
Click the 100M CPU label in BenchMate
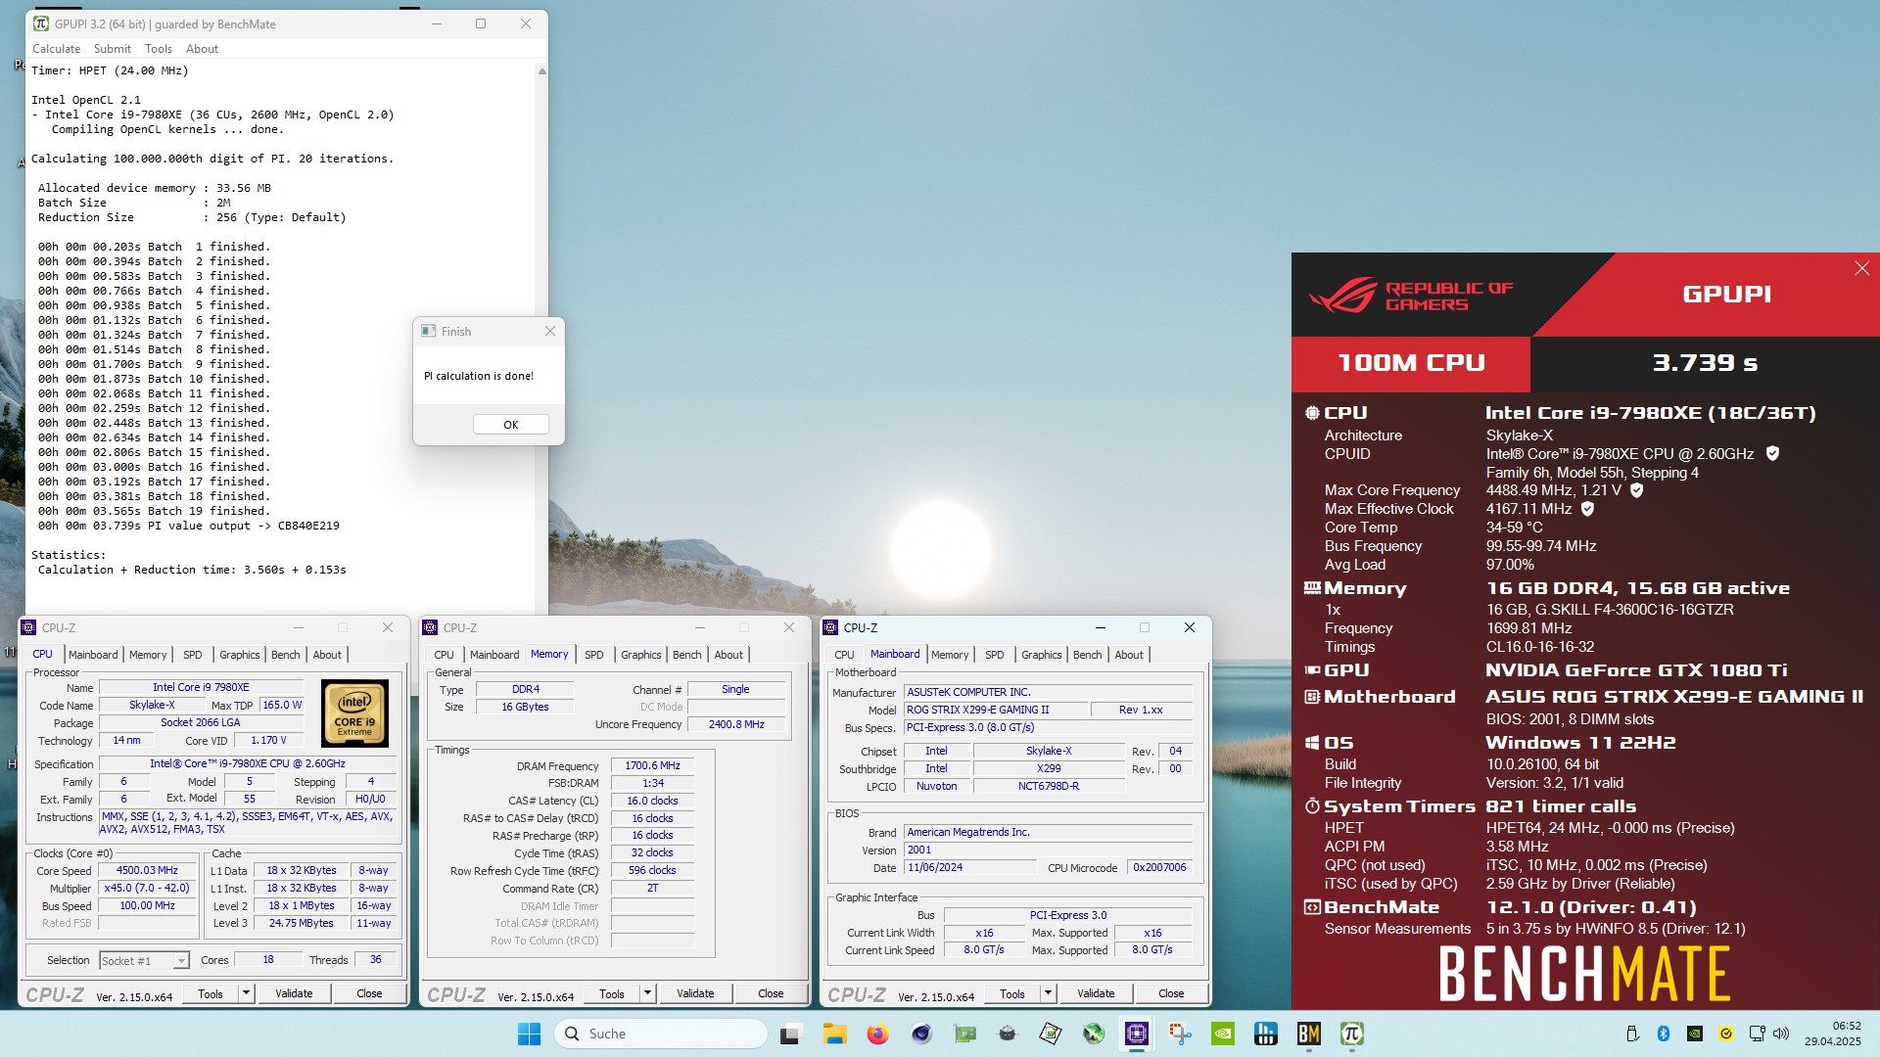click(1411, 363)
